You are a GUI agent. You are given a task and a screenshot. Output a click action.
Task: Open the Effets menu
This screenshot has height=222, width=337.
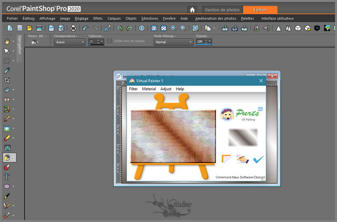click(98, 18)
